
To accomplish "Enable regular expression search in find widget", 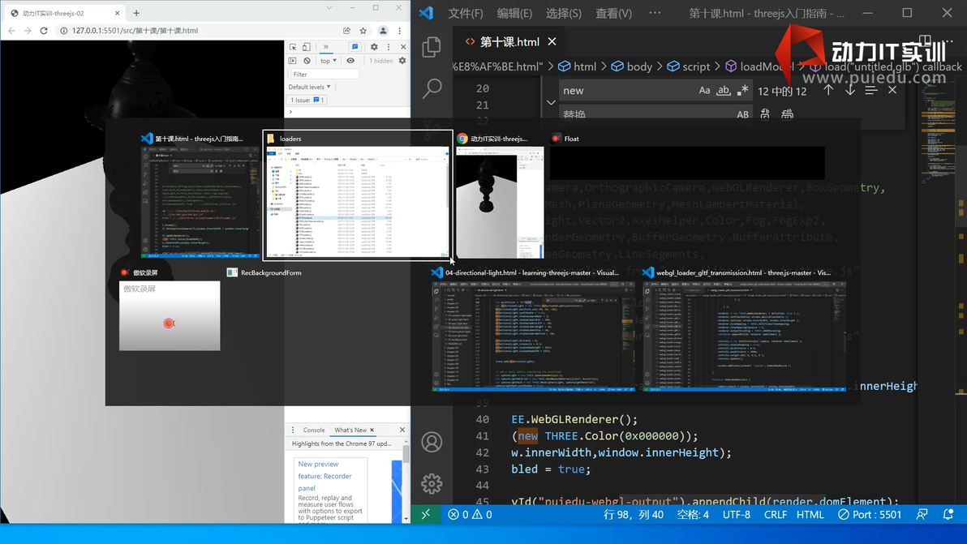I will (742, 91).
